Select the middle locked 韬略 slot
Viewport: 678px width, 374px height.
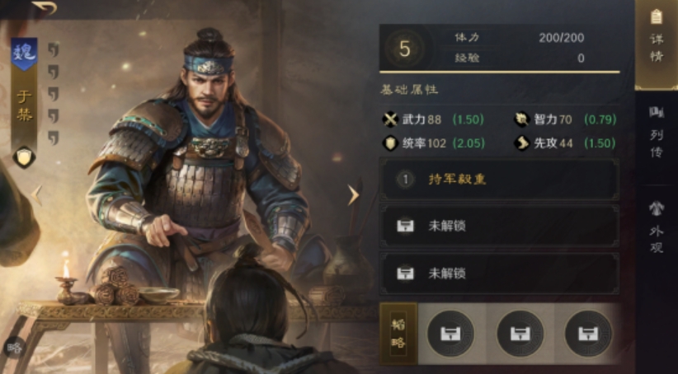[x=520, y=334]
